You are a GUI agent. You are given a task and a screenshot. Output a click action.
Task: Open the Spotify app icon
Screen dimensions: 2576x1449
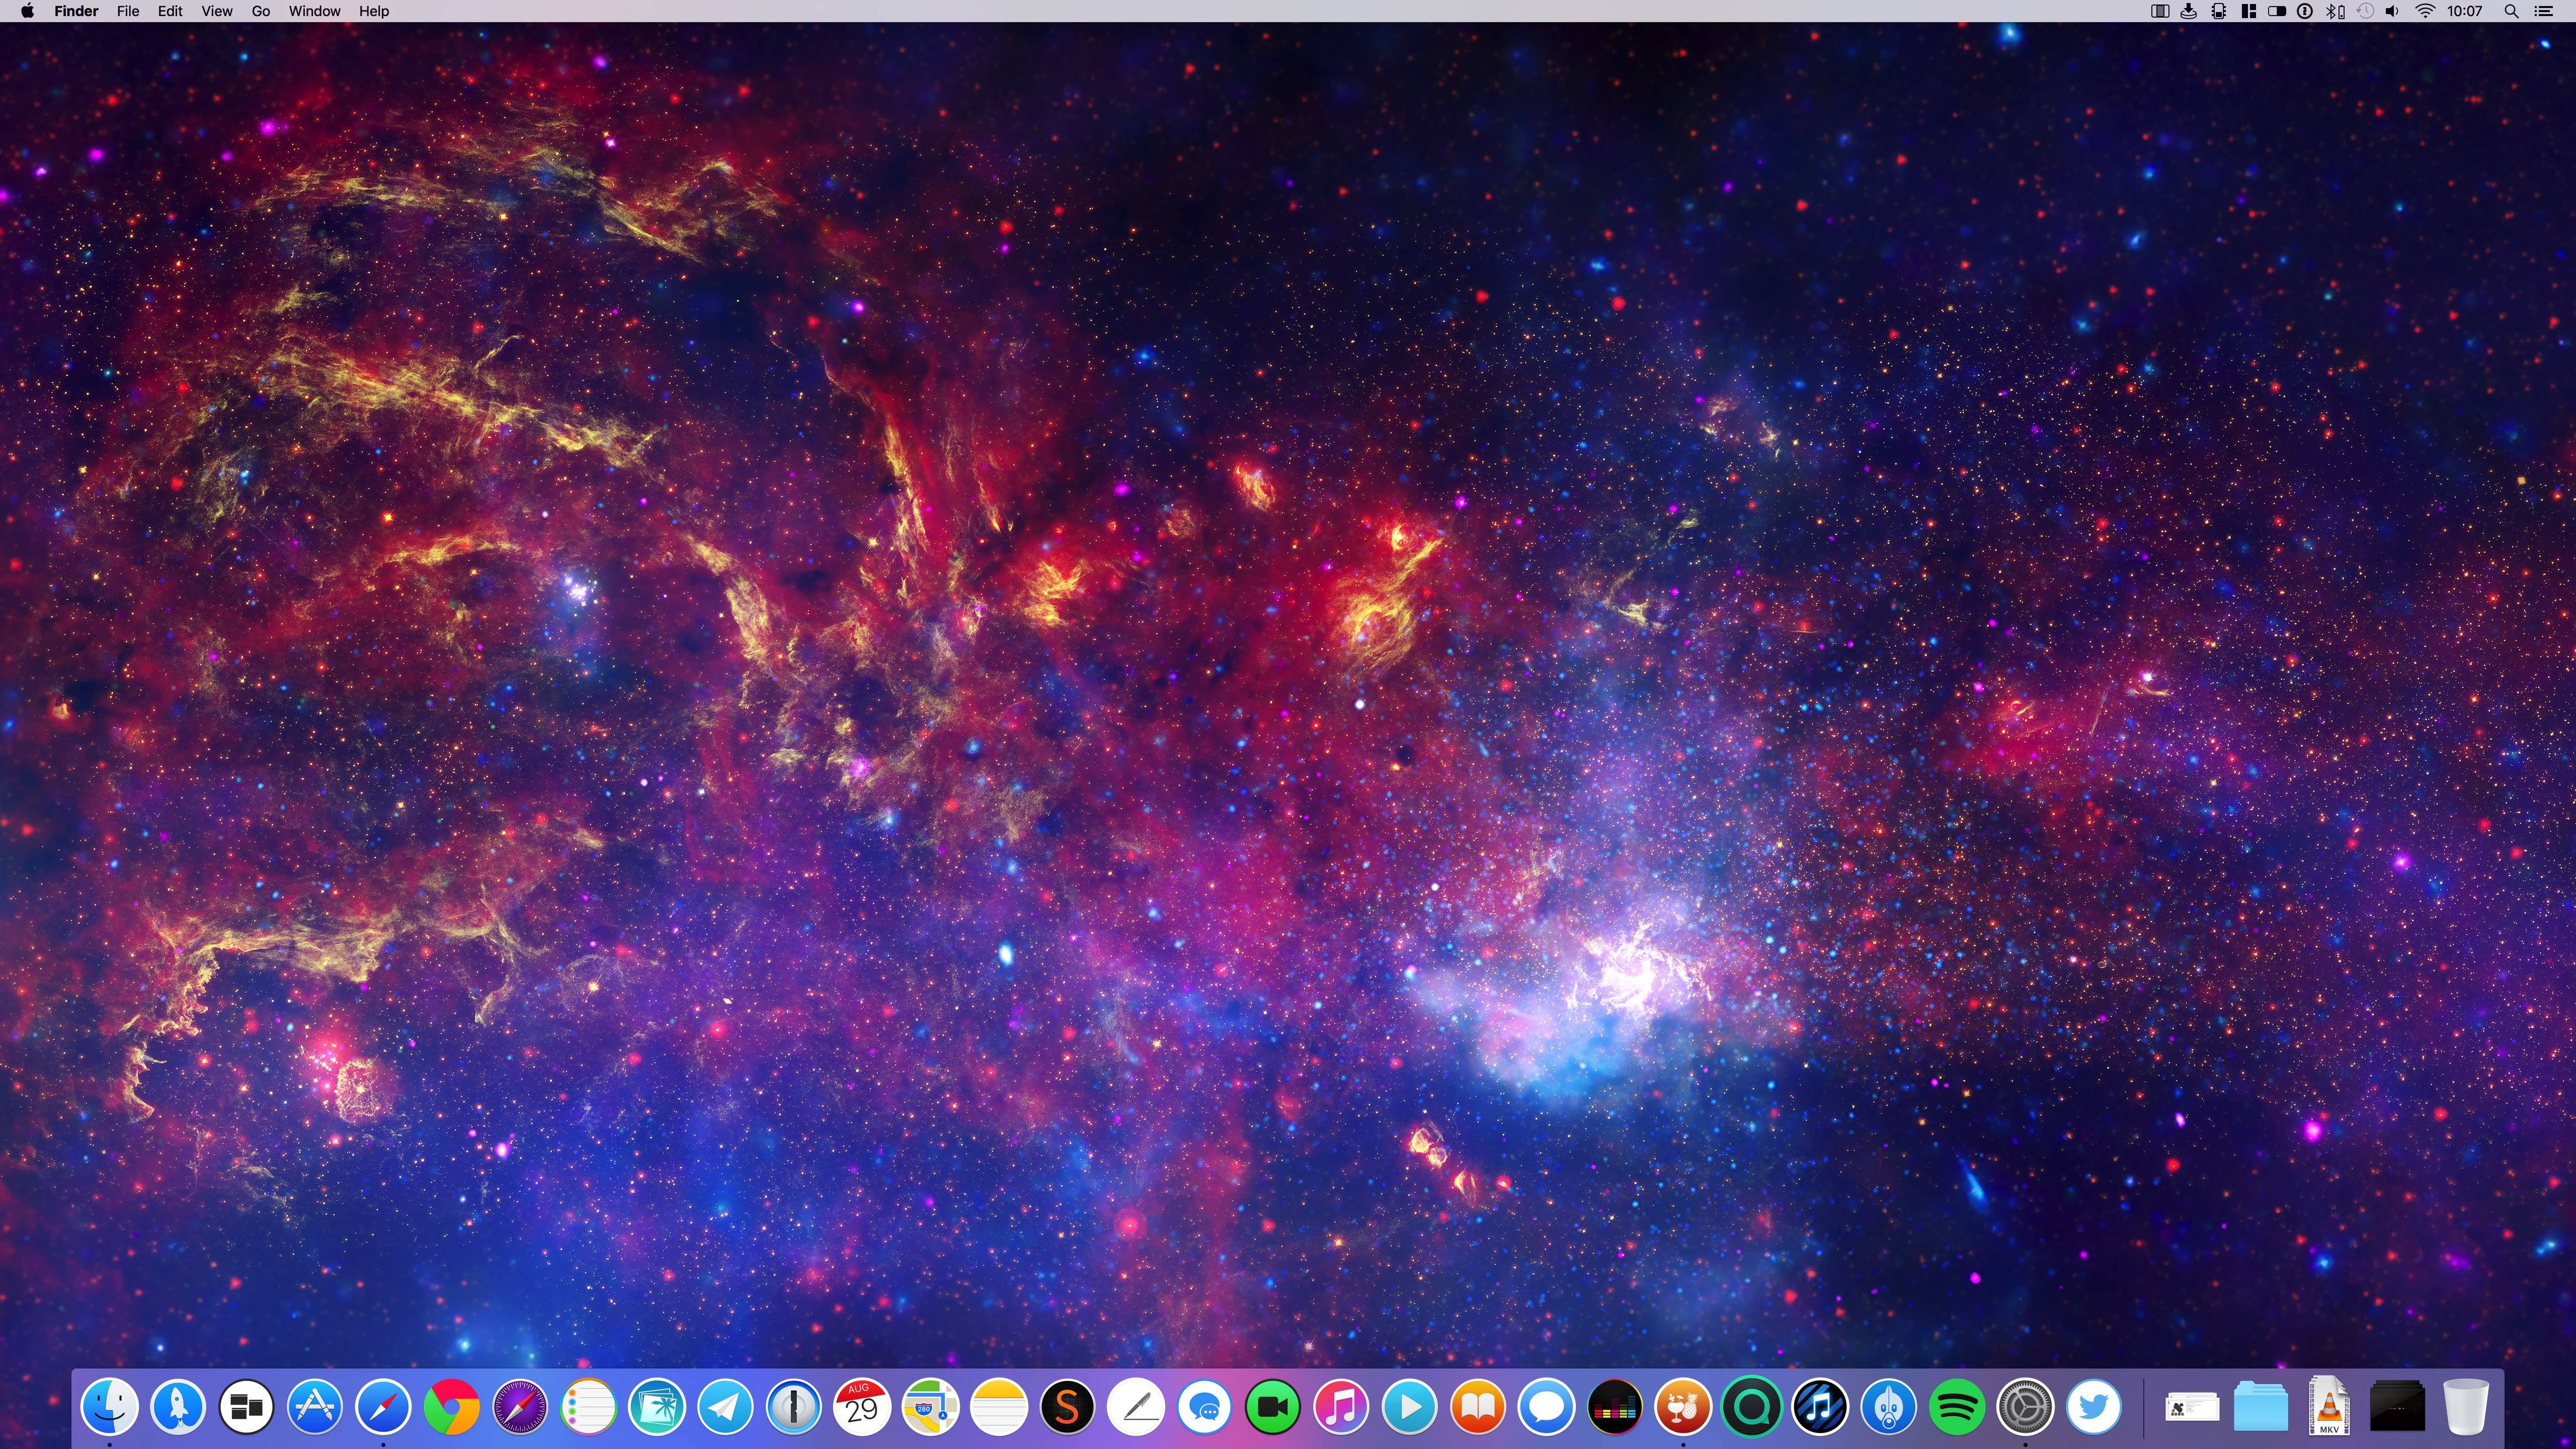point(1957,1407)
